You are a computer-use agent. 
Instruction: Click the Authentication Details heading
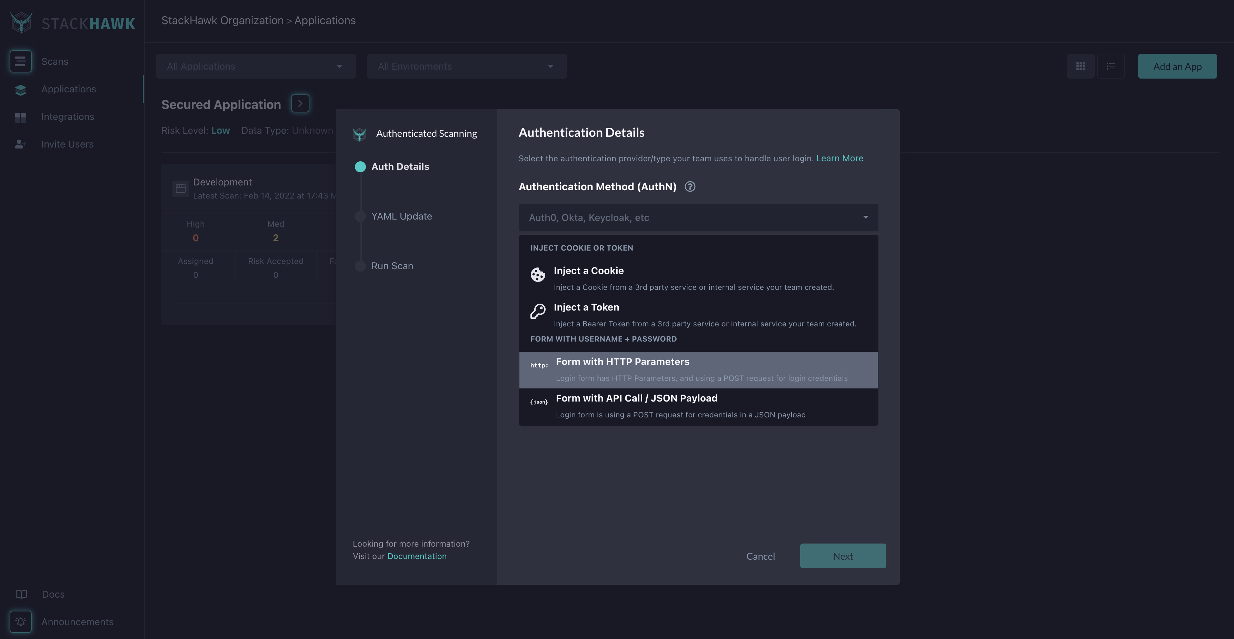(x=581, y=133)
